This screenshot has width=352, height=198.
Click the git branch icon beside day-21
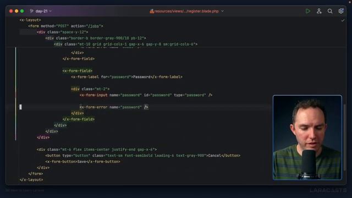tap(32, 11)
